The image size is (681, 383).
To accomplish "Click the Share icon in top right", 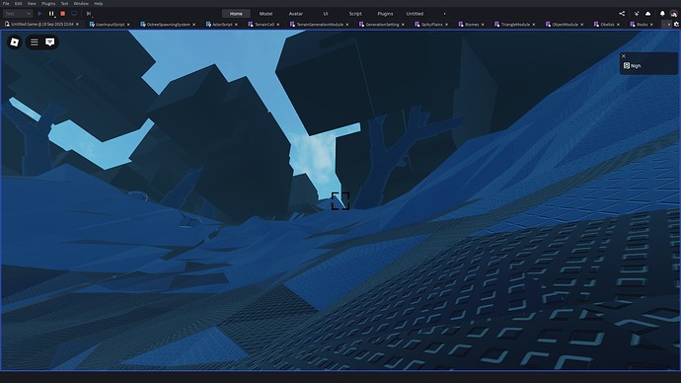I will (x=622, y=14).
